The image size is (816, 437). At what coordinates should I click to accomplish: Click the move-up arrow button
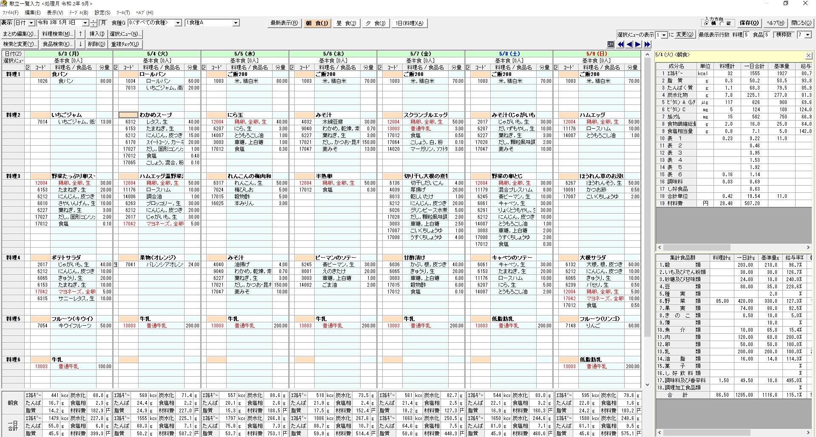[80, 34]
